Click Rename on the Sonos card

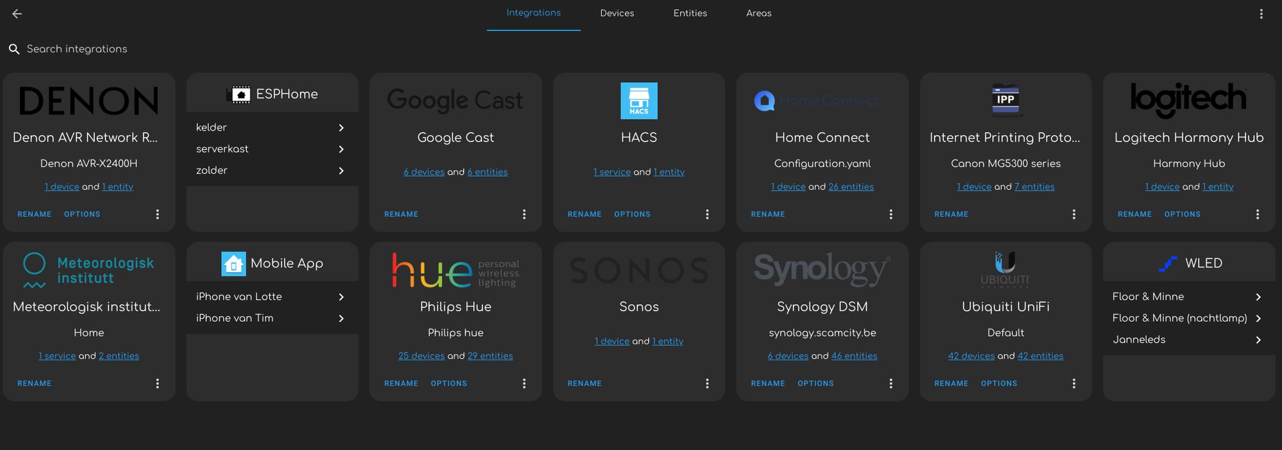coord(584,383)
